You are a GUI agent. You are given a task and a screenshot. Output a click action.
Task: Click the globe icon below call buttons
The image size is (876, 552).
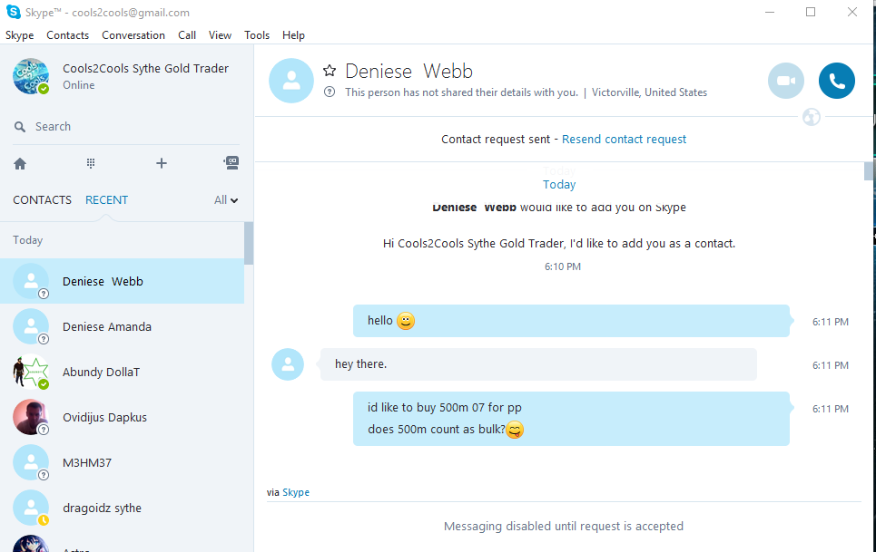click(812, 117)
